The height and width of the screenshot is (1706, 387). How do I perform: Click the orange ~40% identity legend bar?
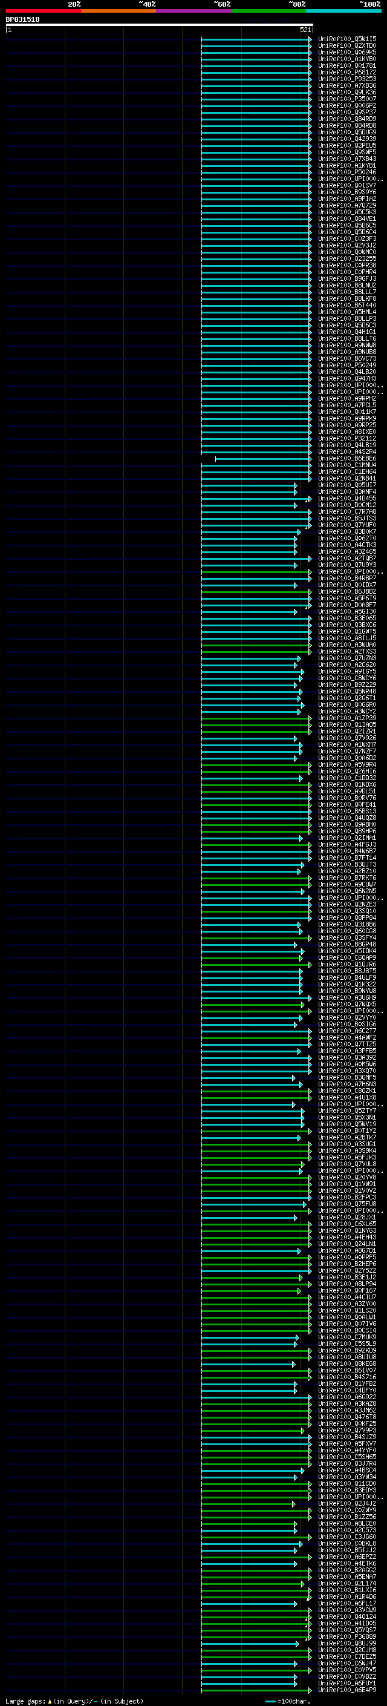coord(119,11)
